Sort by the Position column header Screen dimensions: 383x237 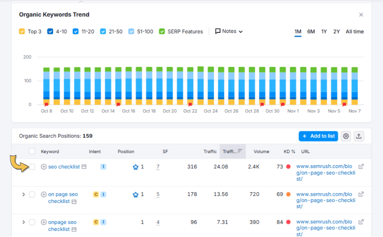[126, 152]
